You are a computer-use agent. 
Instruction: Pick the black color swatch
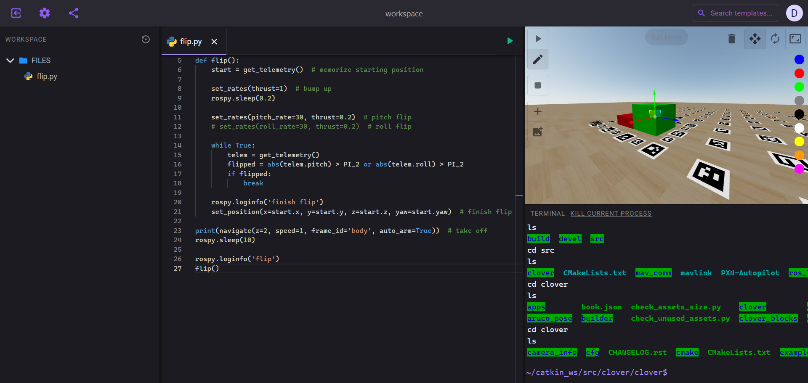[x=799, y=114]
